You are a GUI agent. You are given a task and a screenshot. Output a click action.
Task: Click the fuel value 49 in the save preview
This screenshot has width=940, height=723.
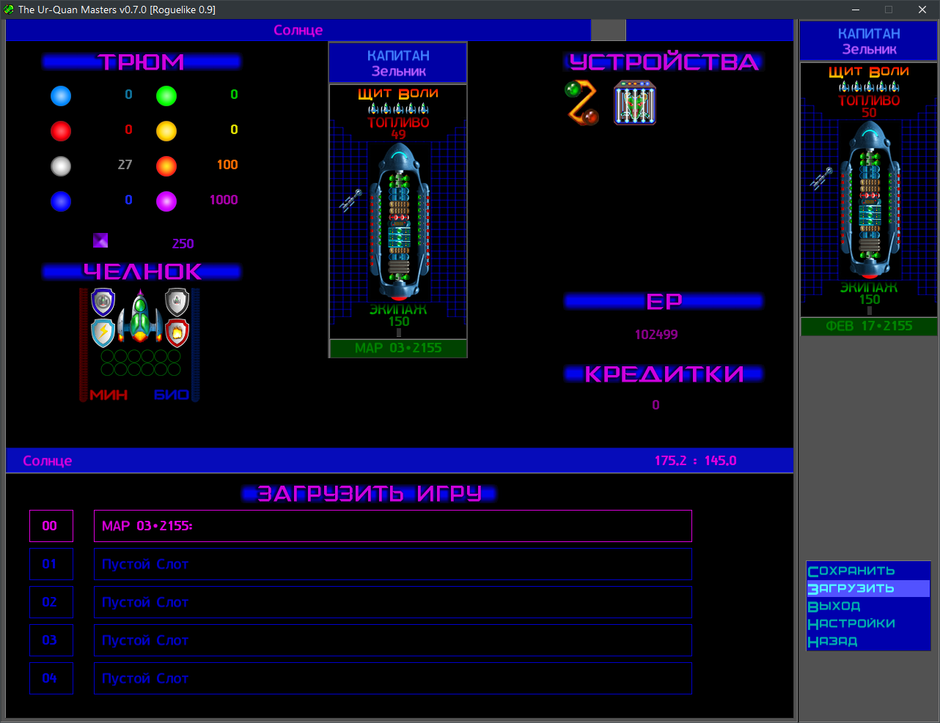click(x=398, y=135)
